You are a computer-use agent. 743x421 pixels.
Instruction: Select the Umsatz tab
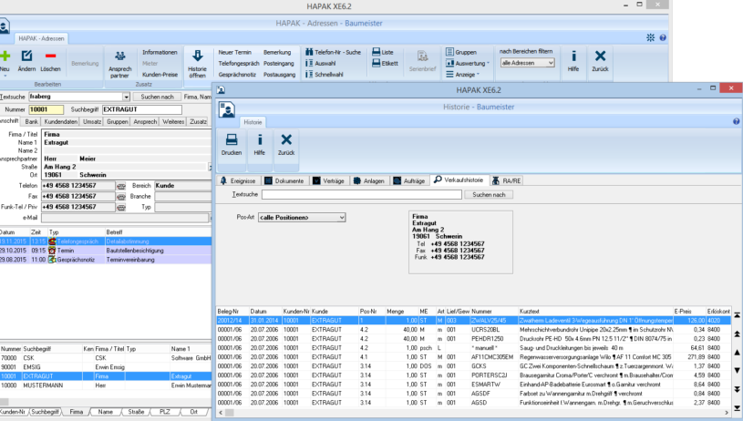tap(92, 122)
